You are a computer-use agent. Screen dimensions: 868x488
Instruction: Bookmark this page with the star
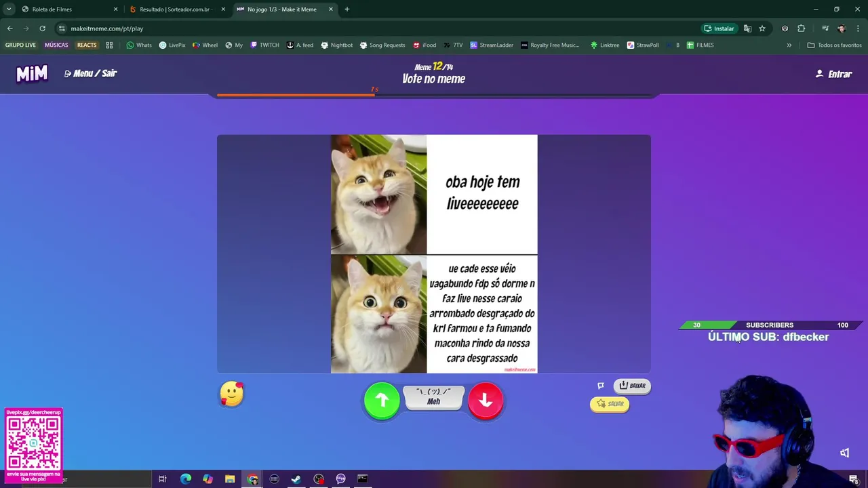762,28
